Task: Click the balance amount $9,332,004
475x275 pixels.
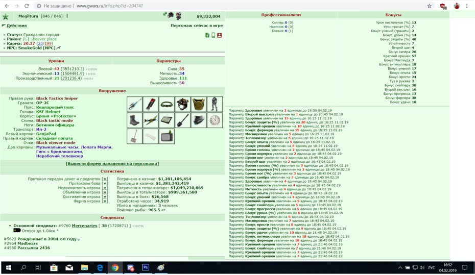Action: click(208, 16)
